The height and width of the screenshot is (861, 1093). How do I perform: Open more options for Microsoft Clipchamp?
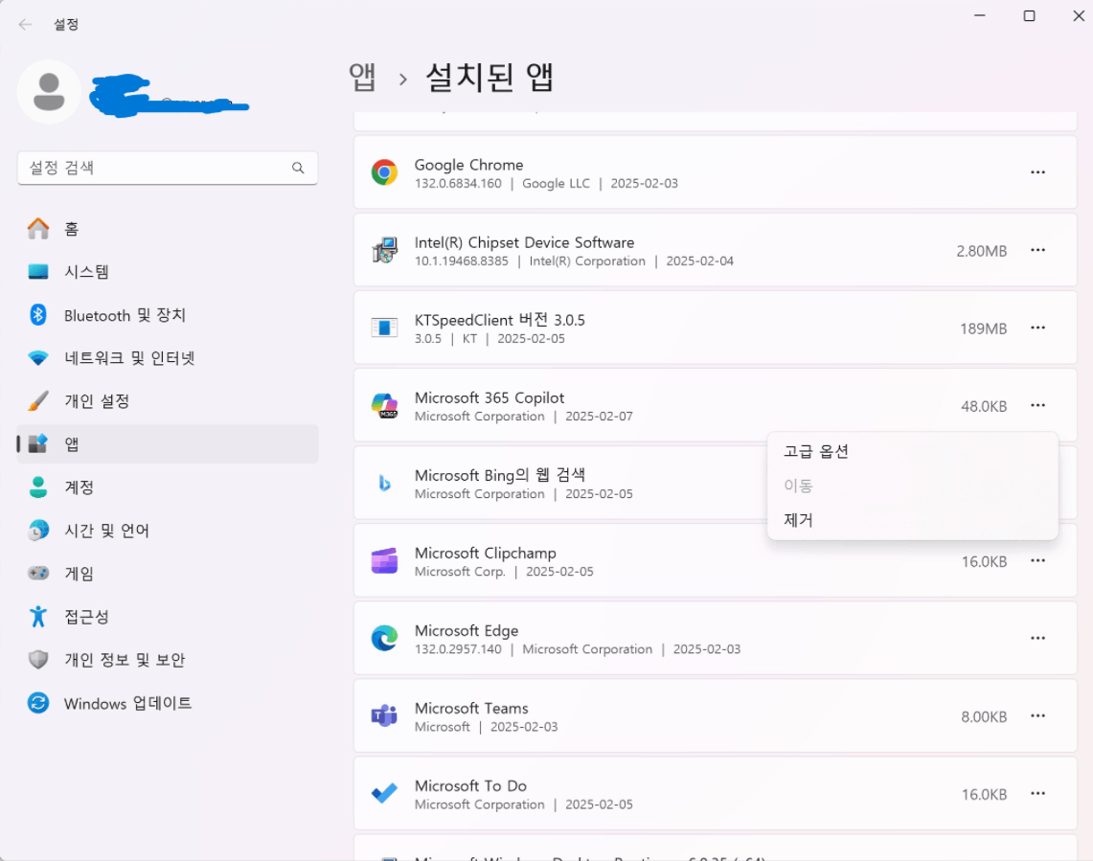point(1037,560)
